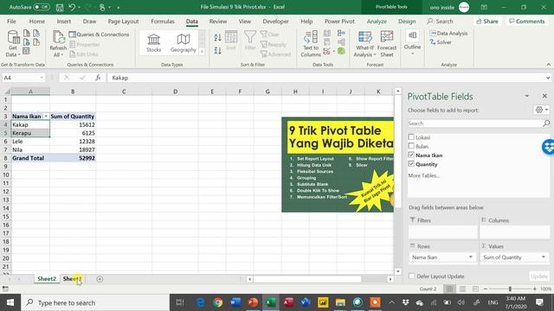Click zoom in plus button
Viewport: 554px width, 311px height.
pyautogui.click(x=535, y=289)
